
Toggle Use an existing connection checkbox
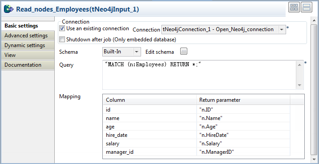coord(62,28)
